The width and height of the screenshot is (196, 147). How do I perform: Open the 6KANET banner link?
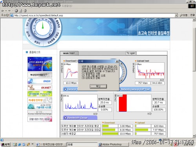pyautogui.click(x=40, y=87)
